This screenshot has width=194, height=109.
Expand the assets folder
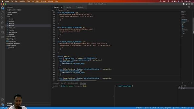click(x=11, y=19)
